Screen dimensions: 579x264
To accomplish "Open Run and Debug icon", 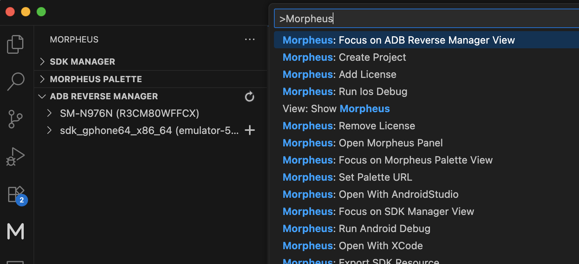I will [16, 157].
